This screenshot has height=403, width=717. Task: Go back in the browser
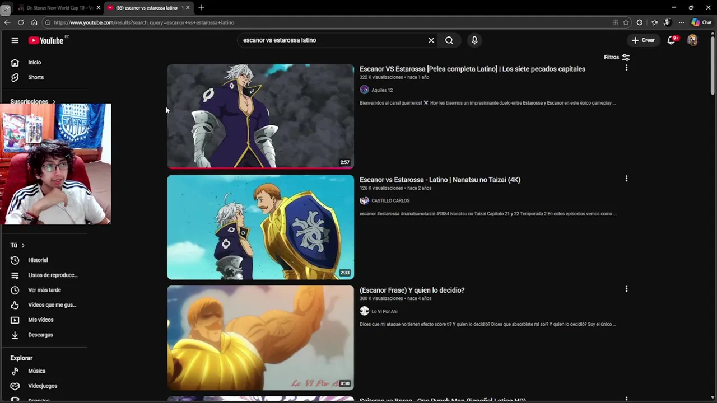tap(7, 22)
